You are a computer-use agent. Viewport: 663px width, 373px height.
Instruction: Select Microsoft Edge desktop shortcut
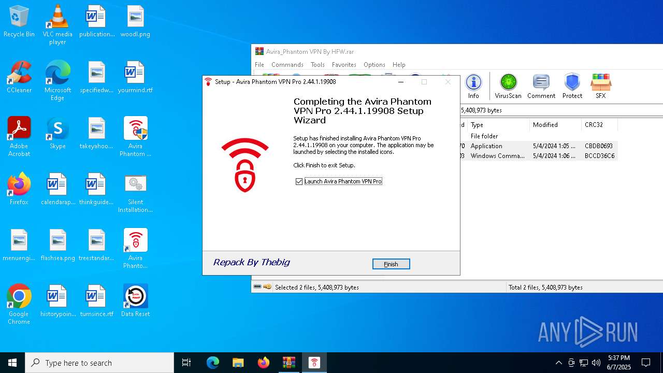click(57, 81)
